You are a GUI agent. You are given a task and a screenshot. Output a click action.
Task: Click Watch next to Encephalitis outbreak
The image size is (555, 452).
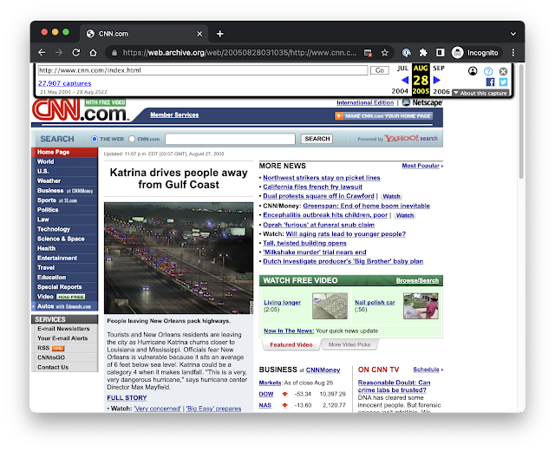[405, 215]
